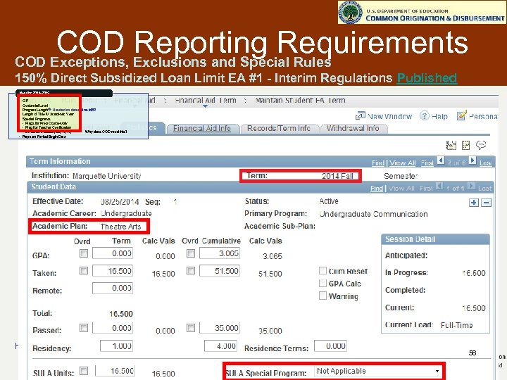Viewport: 507px width, 380px height.
Task: Click the GPA cumulative input field
Action: click(x=220, y=253)
